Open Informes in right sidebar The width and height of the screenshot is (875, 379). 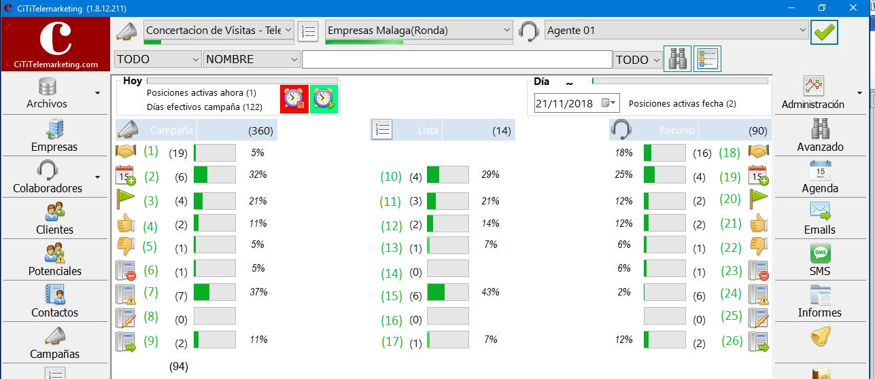click(x=820, y=302)
